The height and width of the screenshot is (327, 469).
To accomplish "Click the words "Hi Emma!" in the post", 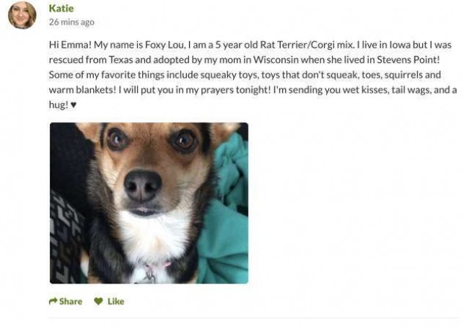I will [70, 45].
